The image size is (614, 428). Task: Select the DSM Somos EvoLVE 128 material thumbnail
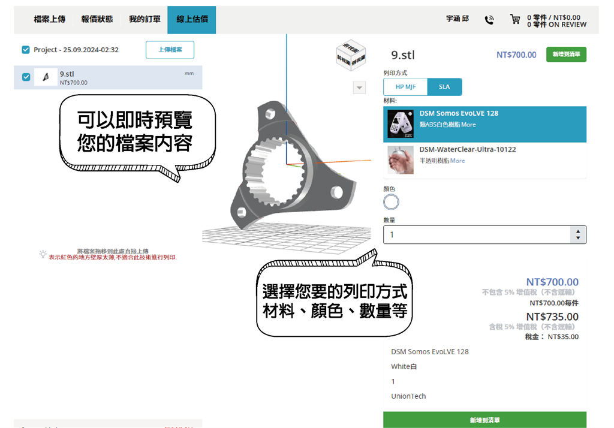click(400, 123)
